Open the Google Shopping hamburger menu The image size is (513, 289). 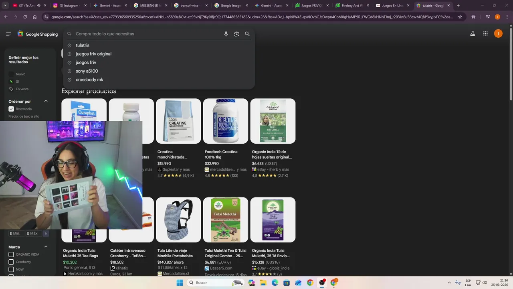8,34
